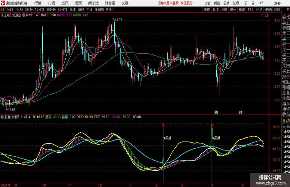
Task: Add stock via +自选 button
Action: point(268,10)
